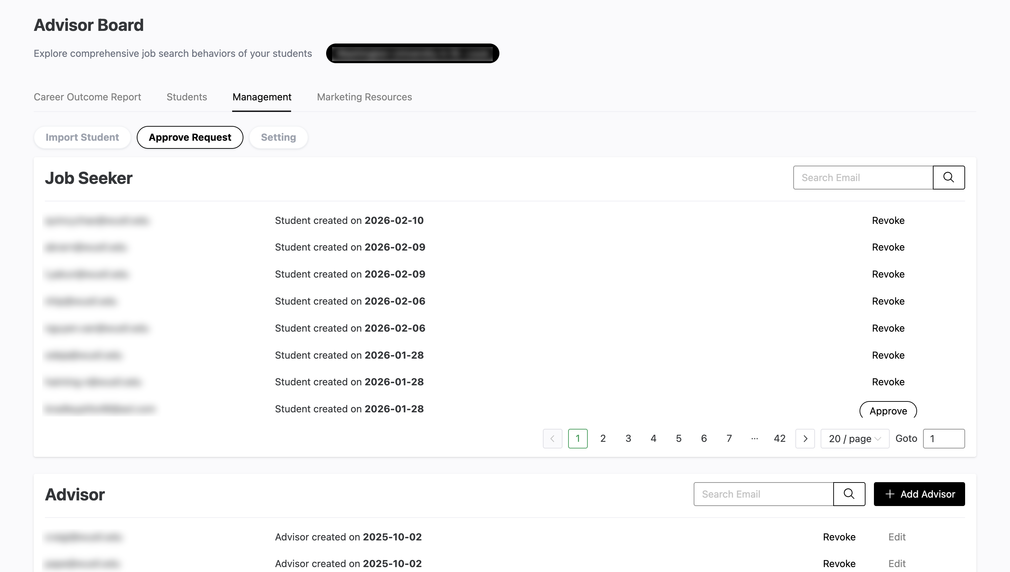Click the Advisor email search icon
This screenshot has height=572, width=1010.
click(x=849, y=494)
